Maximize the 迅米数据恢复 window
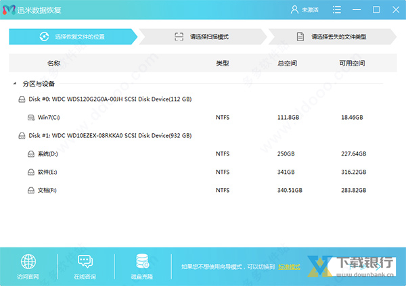The image size is (406, 286). 376,10
